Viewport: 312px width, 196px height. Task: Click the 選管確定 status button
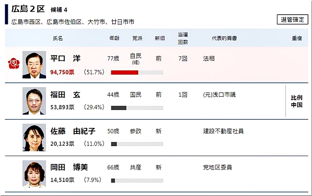(x=292, y=19)
